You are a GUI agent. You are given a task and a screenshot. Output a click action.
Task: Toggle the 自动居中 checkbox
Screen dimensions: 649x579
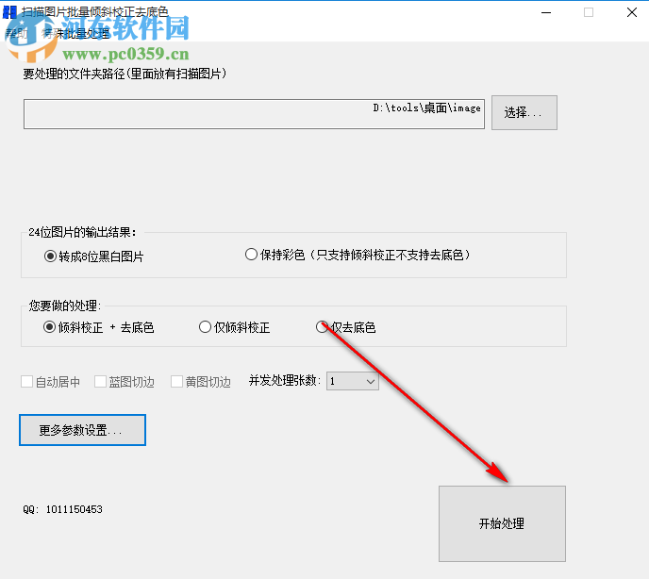coord(51,382)
